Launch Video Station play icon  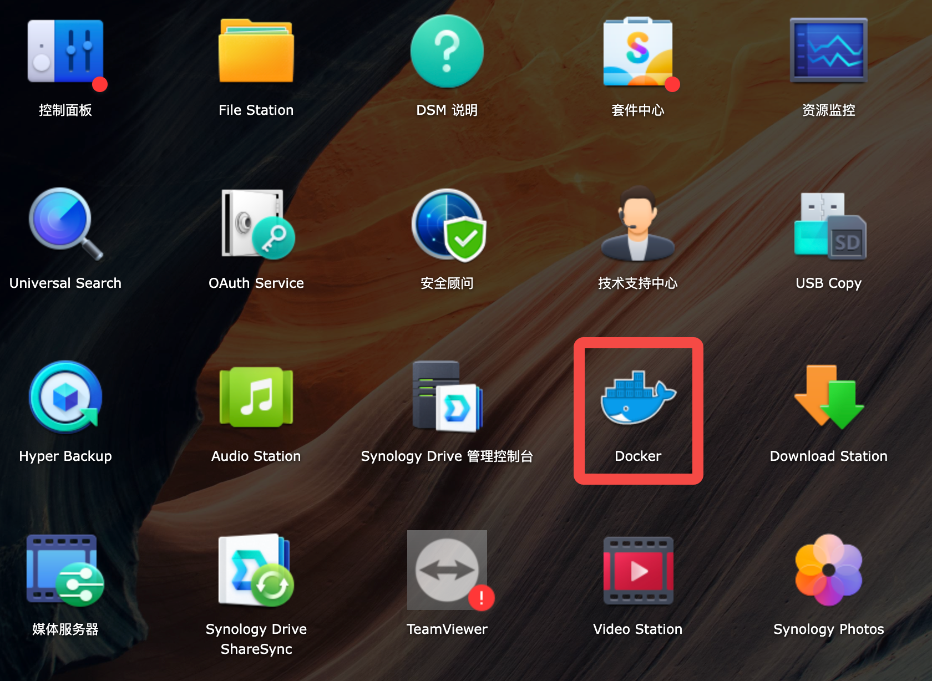pos(638,570)
